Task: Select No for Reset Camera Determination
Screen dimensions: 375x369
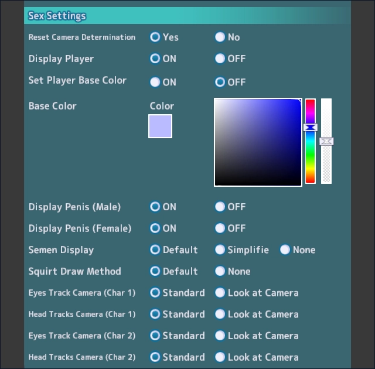Action: (220, 37)
